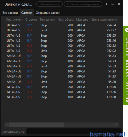Screen dimensions: 128x137
Task: Select the ULTA trade priced 254.64
Action: [61, 25]
